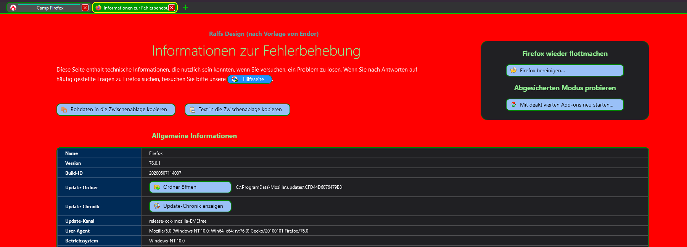The width and height of the screenshot is (687, 247).
Task: Click the Update-Chronik row label
Action: click(x=82, y=207)
